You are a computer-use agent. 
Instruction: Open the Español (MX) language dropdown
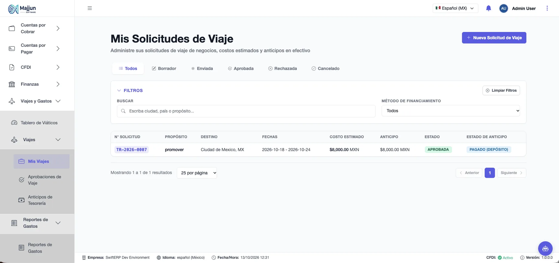(455, 8)
